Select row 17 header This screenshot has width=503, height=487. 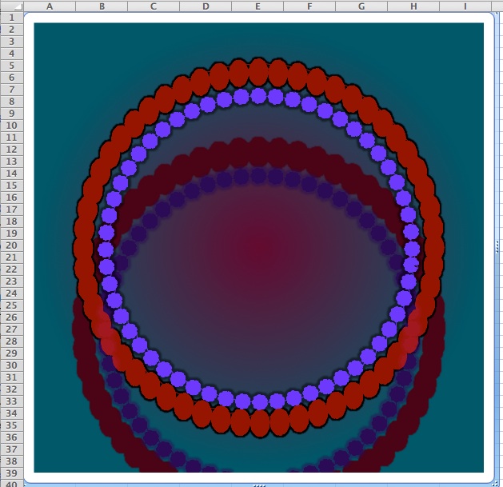coord(11,210)
